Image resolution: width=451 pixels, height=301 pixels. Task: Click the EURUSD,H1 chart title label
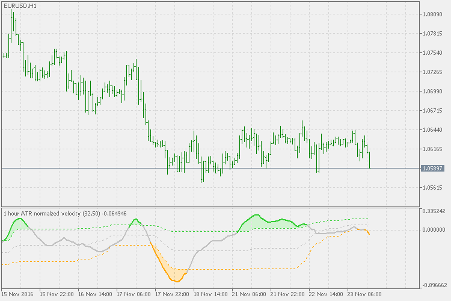pos(20,5)
